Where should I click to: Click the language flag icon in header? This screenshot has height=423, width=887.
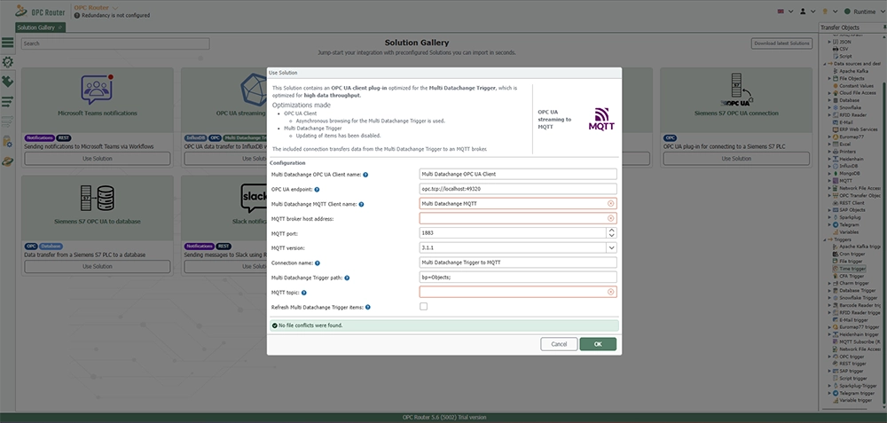pos(781,12)
